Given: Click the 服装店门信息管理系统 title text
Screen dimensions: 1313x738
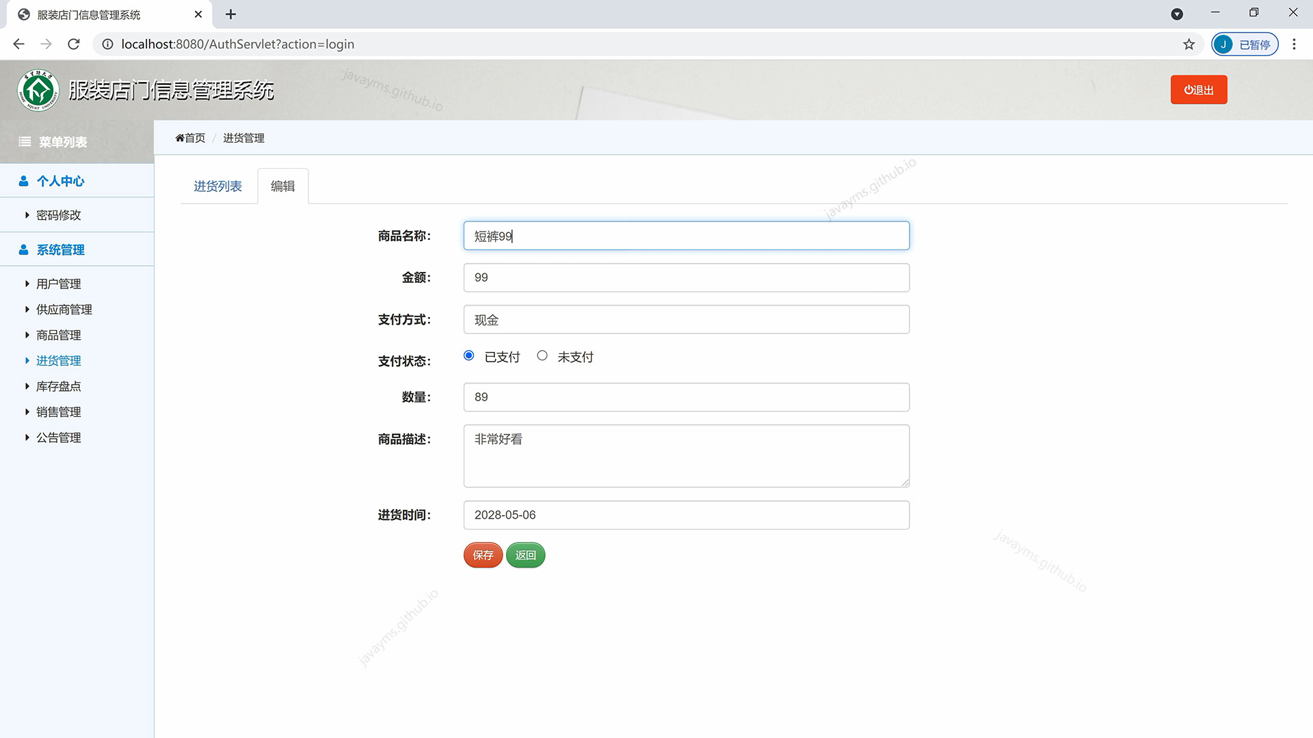Looking at the screenshot, I should (171, 90).
